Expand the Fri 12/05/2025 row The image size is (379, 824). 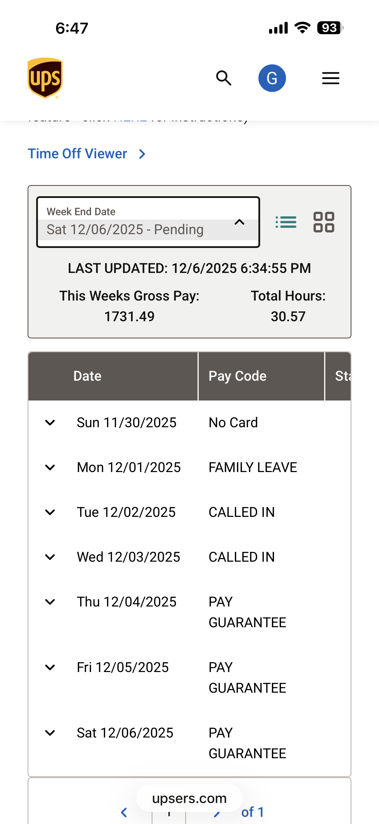pos(50,667)
